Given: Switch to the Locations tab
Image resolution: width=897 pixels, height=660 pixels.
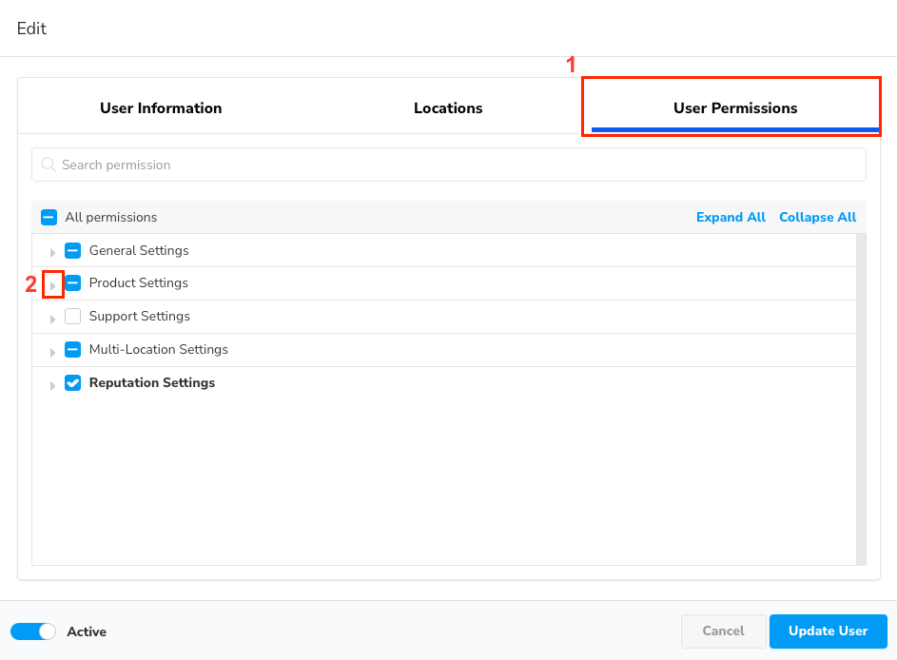Looking at the screenshot, I should click(x=448, y=108).
